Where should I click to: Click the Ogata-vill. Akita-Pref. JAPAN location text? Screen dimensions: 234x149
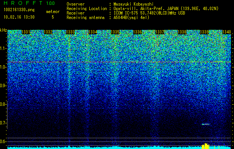(166, 9)
